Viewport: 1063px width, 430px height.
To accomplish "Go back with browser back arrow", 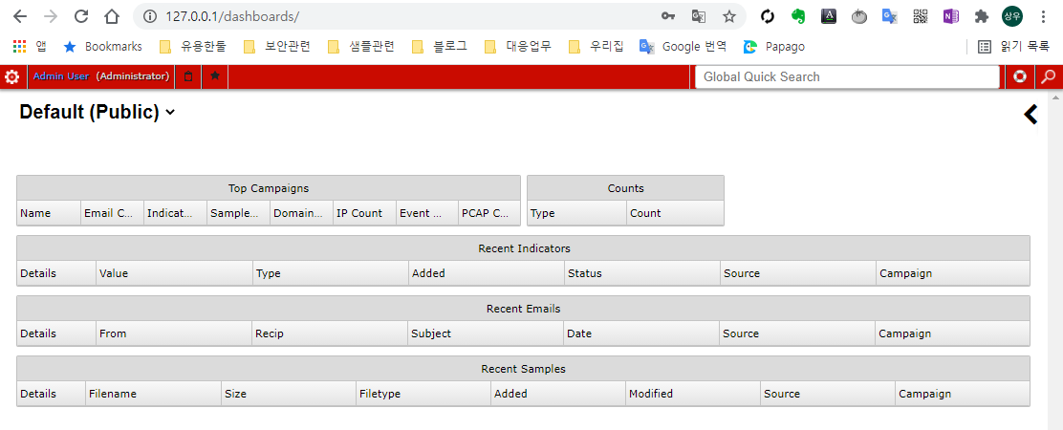I will [20, 16].
